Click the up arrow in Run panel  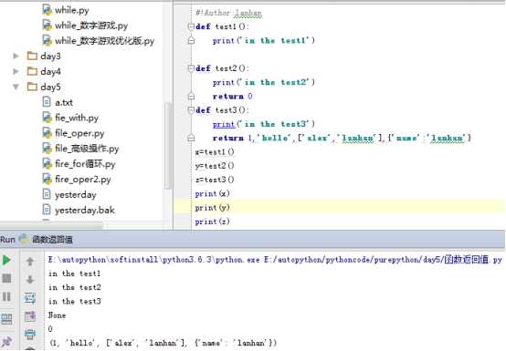pos(30,262)
